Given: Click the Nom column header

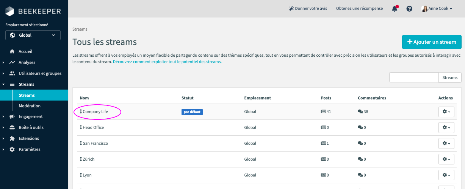Looking at the screenshot, I should (84, 98).
